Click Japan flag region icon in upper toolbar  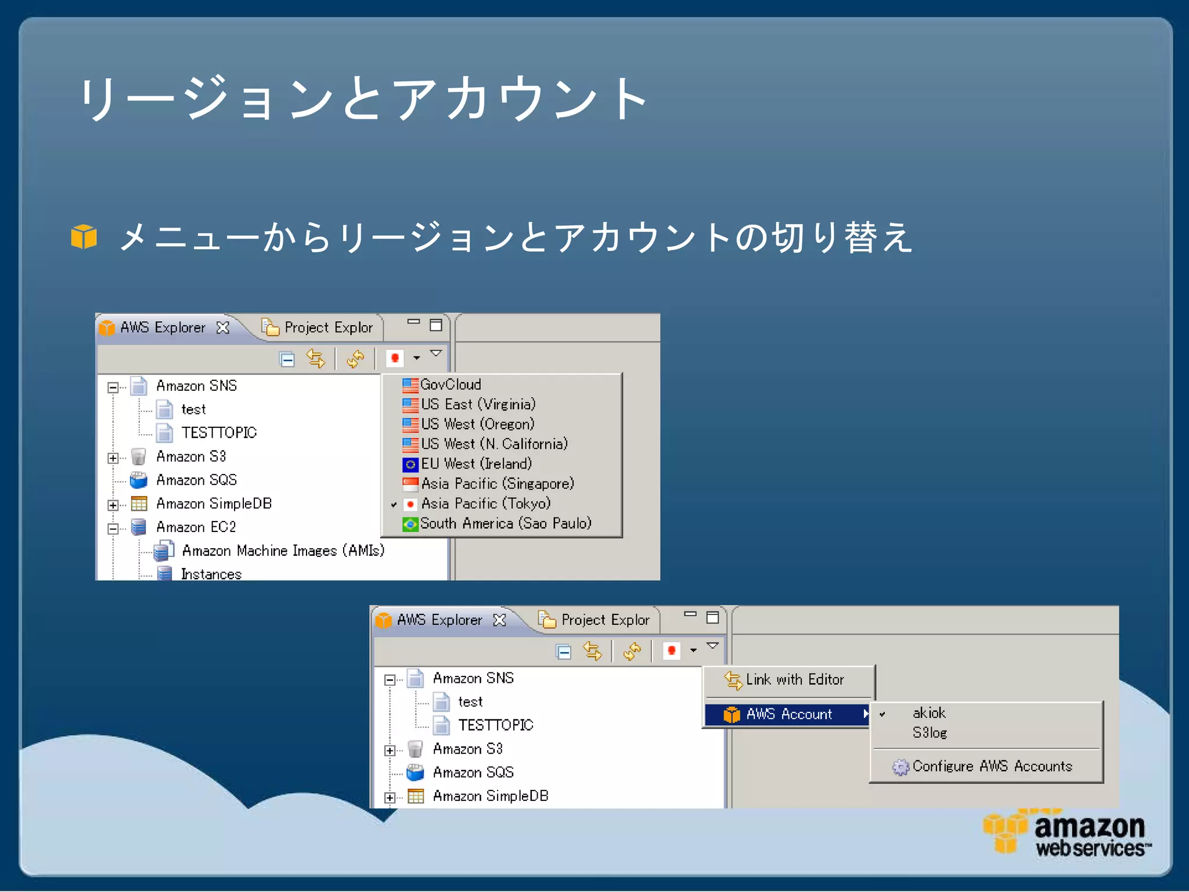click(x=395, y=358)
